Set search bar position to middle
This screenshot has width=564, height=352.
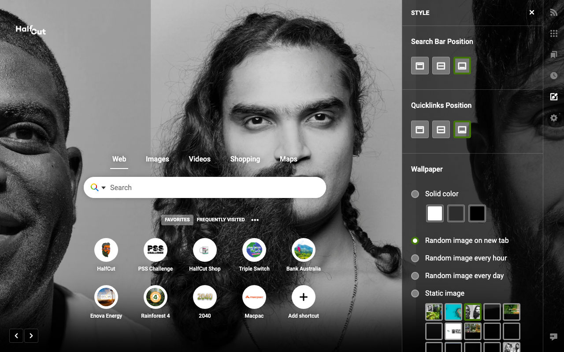click(x=441, y=66)
